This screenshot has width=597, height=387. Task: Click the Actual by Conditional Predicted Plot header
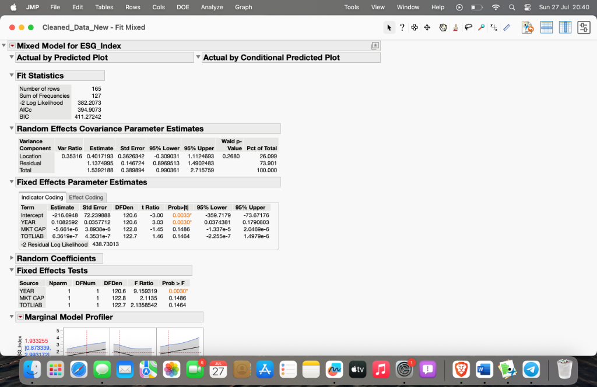click(x=271, y=58)
